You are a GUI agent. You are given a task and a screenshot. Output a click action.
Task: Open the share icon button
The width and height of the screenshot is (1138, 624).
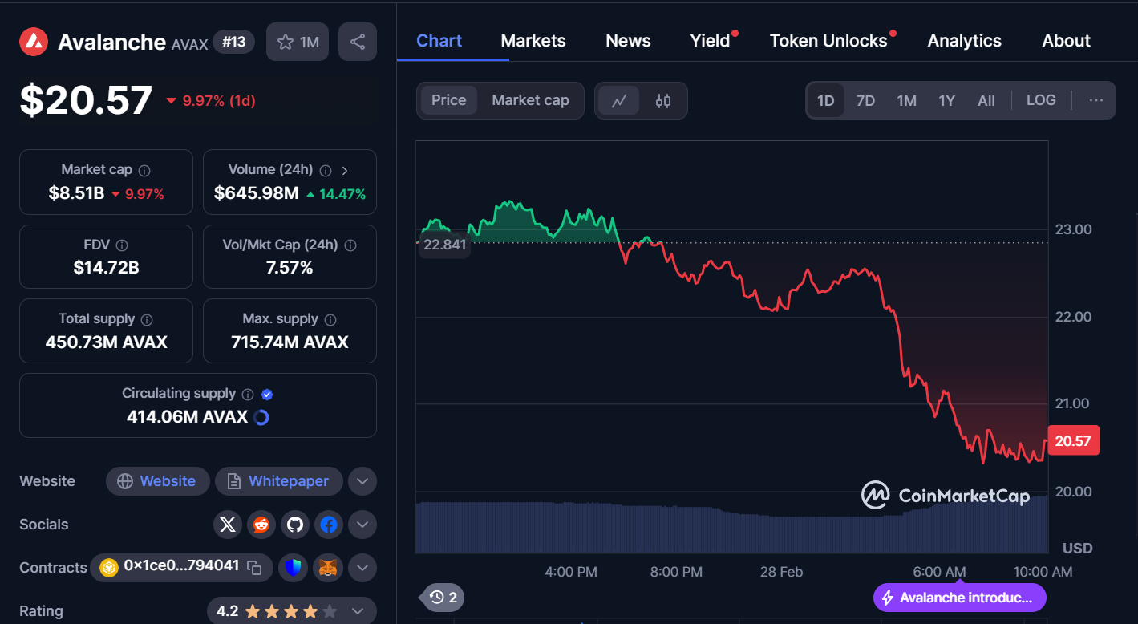pos(358,42)
